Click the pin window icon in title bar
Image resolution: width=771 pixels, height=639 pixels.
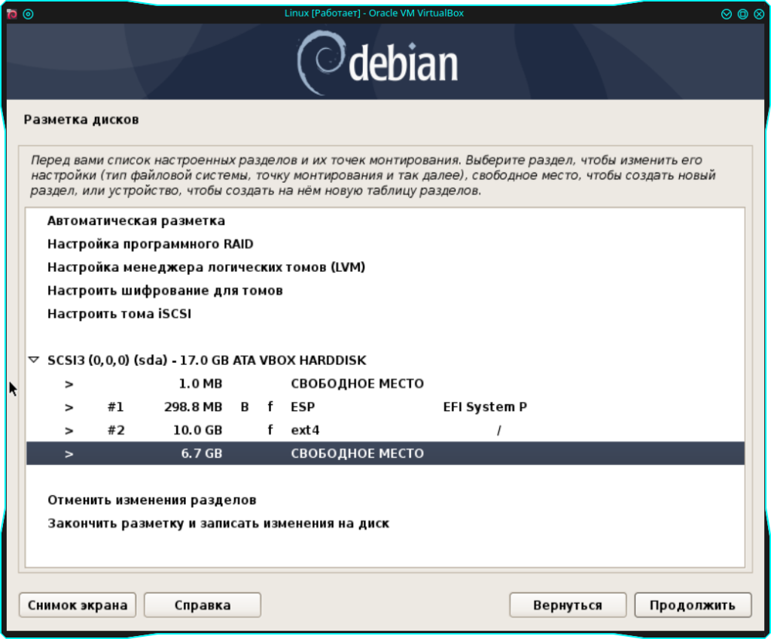pos(29,14)
